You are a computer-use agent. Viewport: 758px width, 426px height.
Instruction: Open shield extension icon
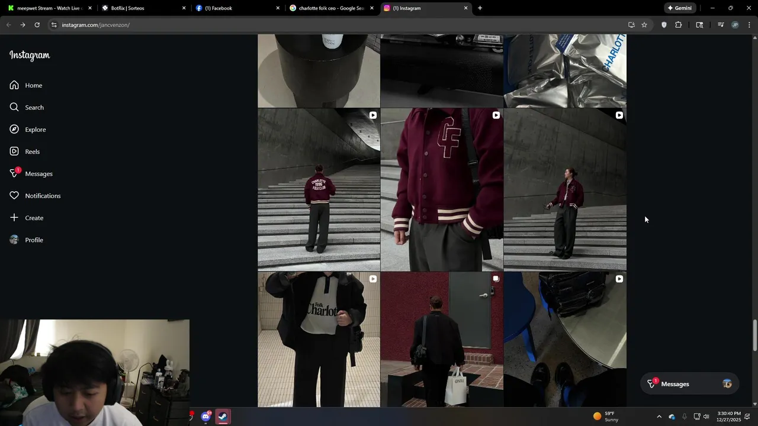[x=664, y=25]
